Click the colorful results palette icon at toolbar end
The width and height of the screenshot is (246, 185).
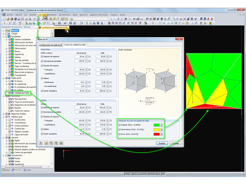click(x=211, y=23)
